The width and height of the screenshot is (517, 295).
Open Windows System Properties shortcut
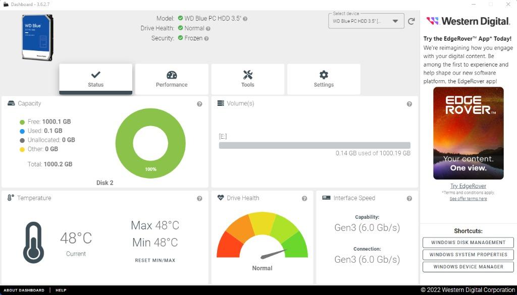tap(468, 255)
